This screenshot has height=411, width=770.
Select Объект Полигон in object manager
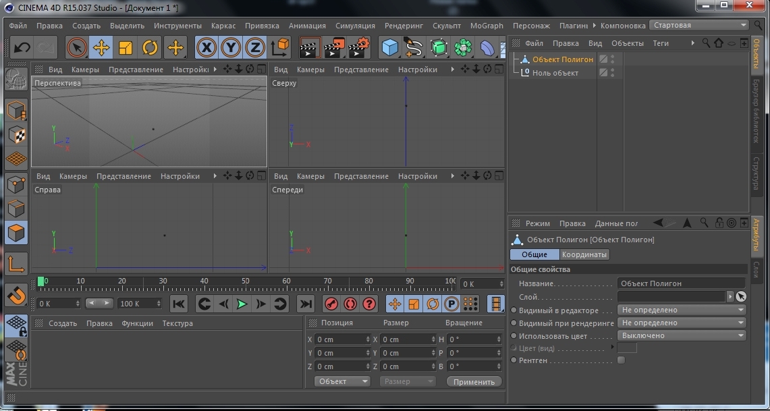click(x=563, y=59)
